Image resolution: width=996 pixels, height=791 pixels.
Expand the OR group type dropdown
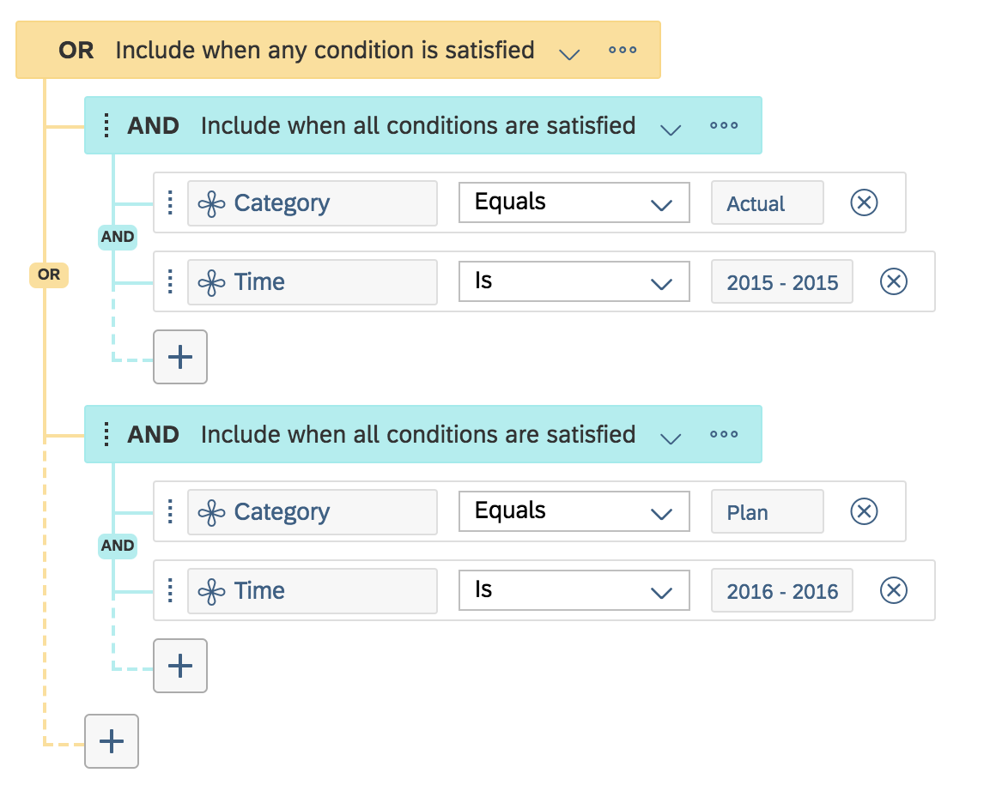[568, 52]
